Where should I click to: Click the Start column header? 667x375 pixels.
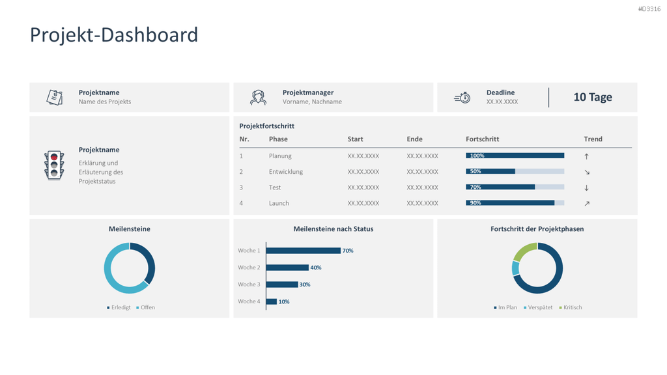click(355, 139)
